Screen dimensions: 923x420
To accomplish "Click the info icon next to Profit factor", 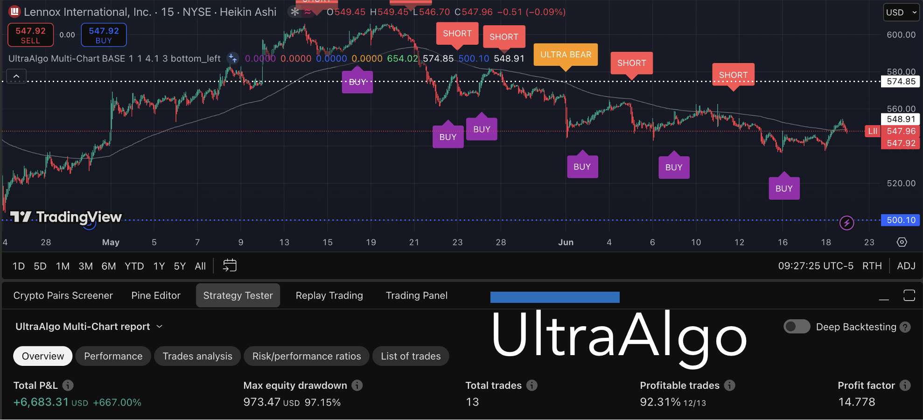I will point(905,385).
